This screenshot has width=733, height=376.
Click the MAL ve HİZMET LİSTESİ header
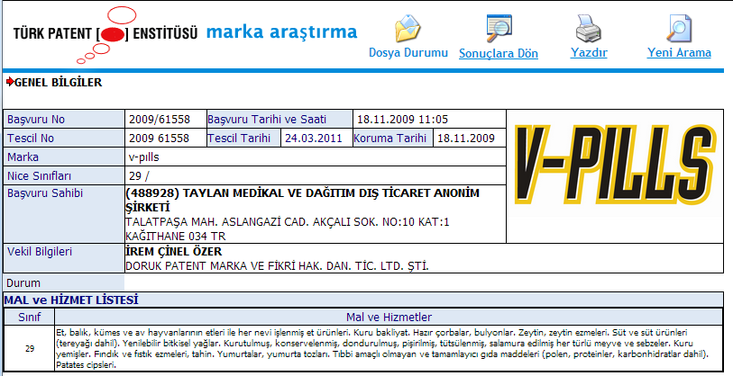70,300
